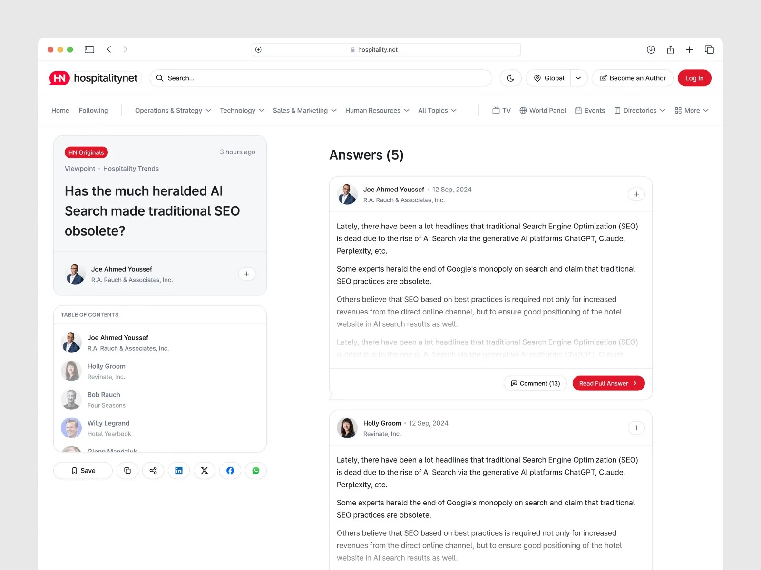This screenshot has width=761, height=570.
Task: Click Joe Ahmed Youssef's avatar in answer header
Action: click(x=347, y=194)
